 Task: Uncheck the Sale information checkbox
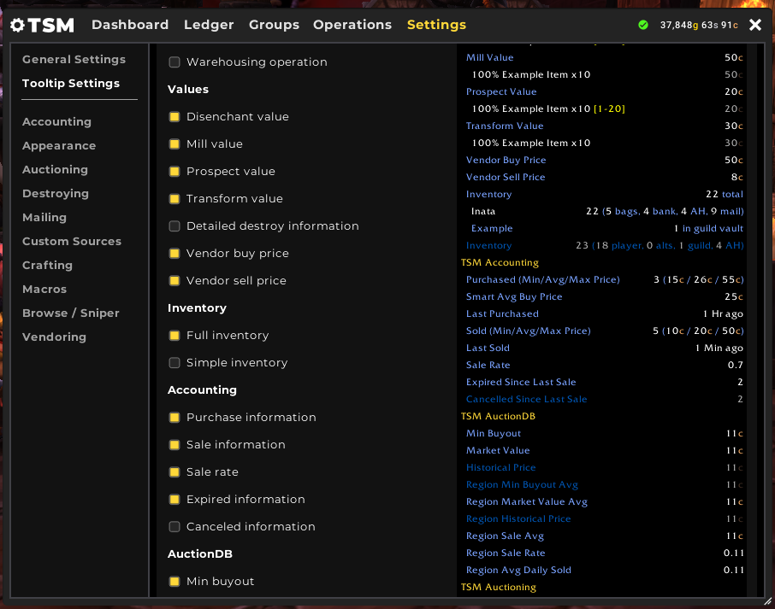(x=174, y=444)
